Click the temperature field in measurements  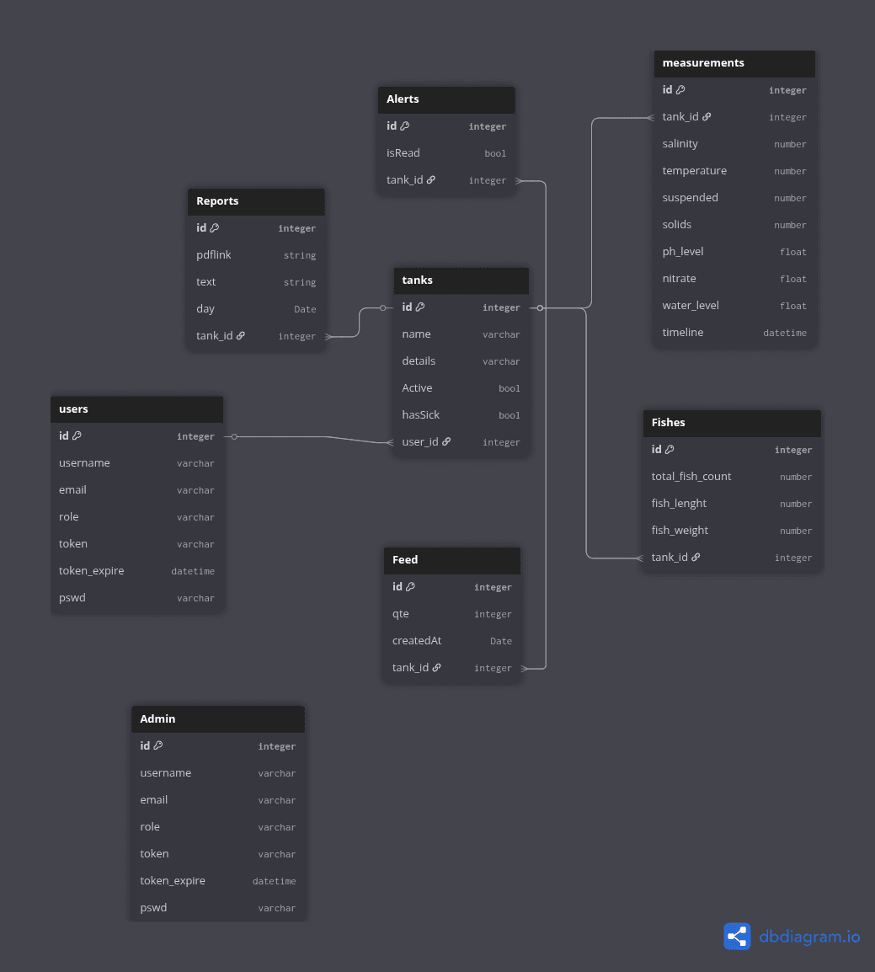pyautogui.click(x=734, y=170)
